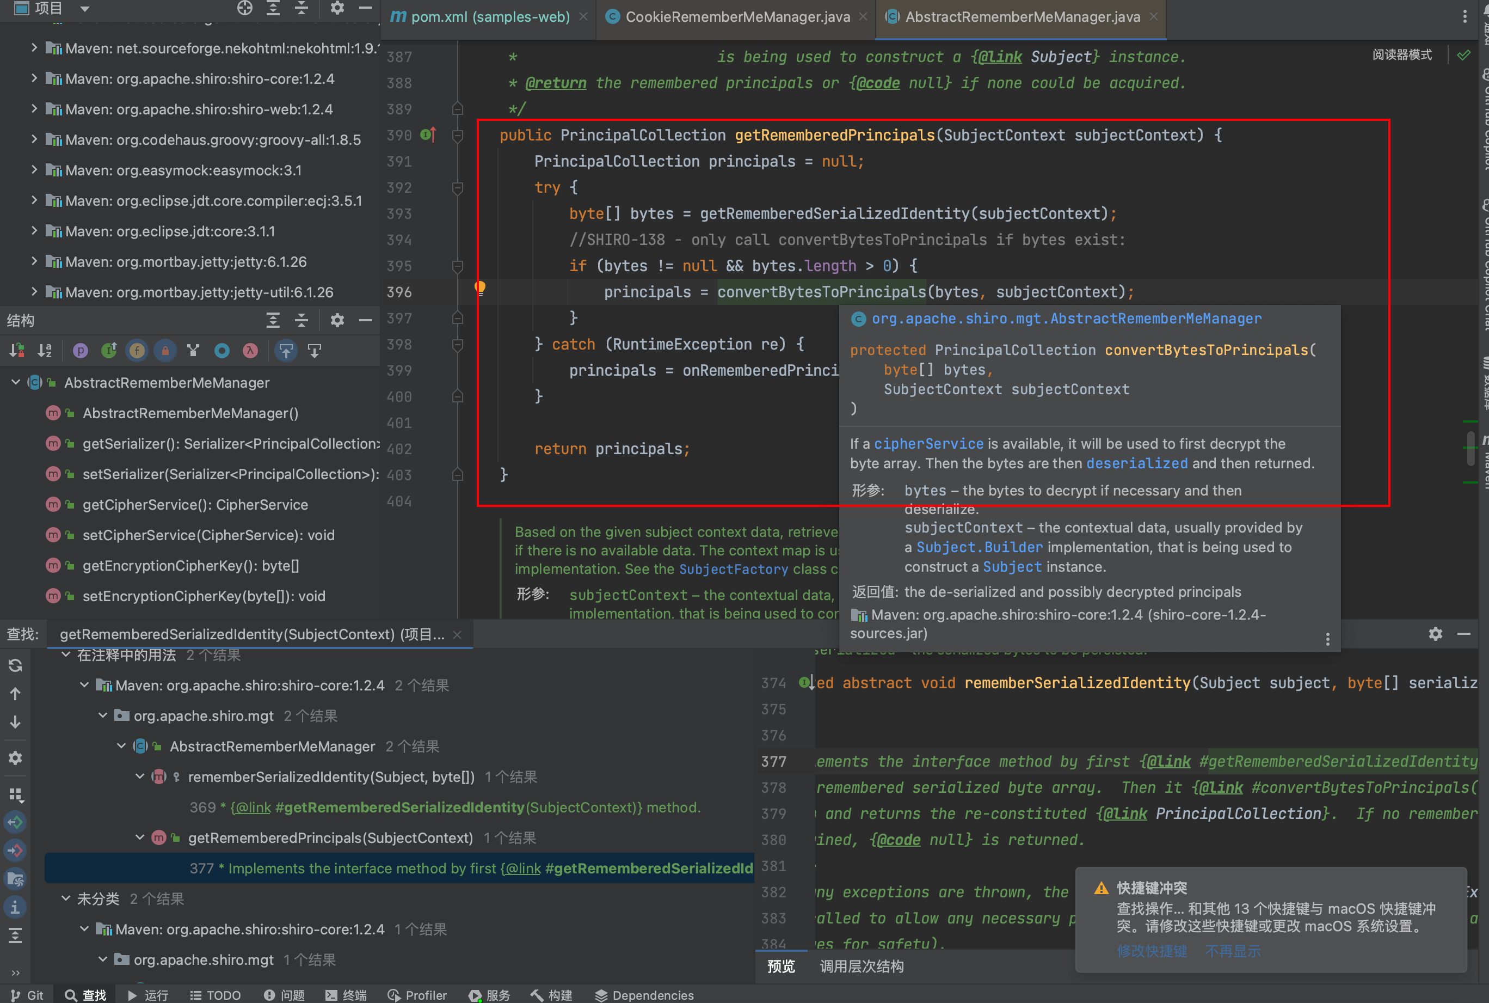The width and height of the screenshot is (1489, 1003).
Task: Toggle show write access usages icon
Action: pos(15,850)
